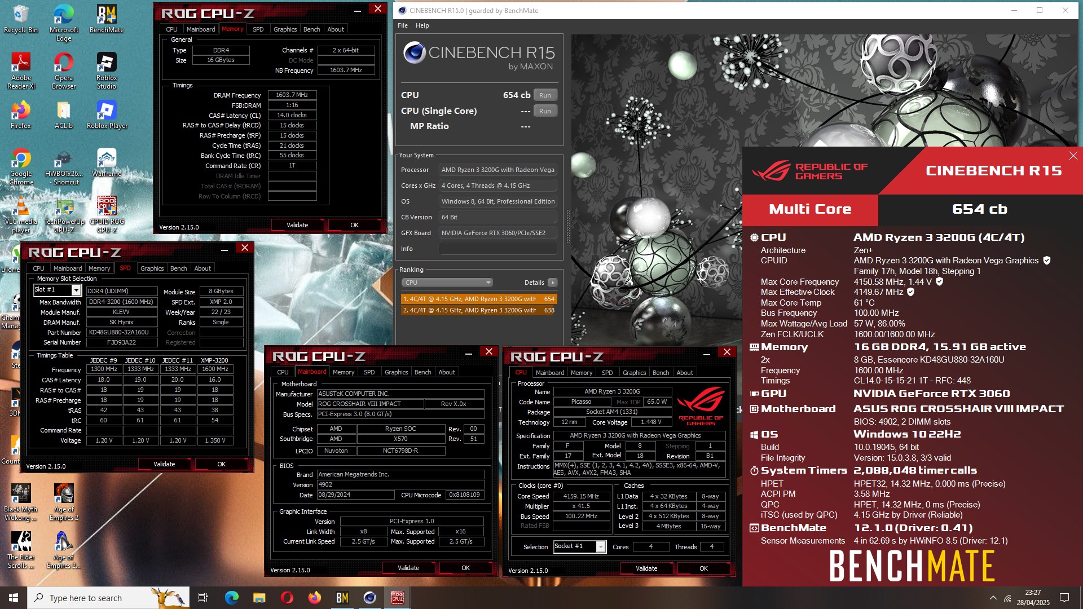
Task: Open the Roblox Studio desktop shortcut
Action: 107,71
